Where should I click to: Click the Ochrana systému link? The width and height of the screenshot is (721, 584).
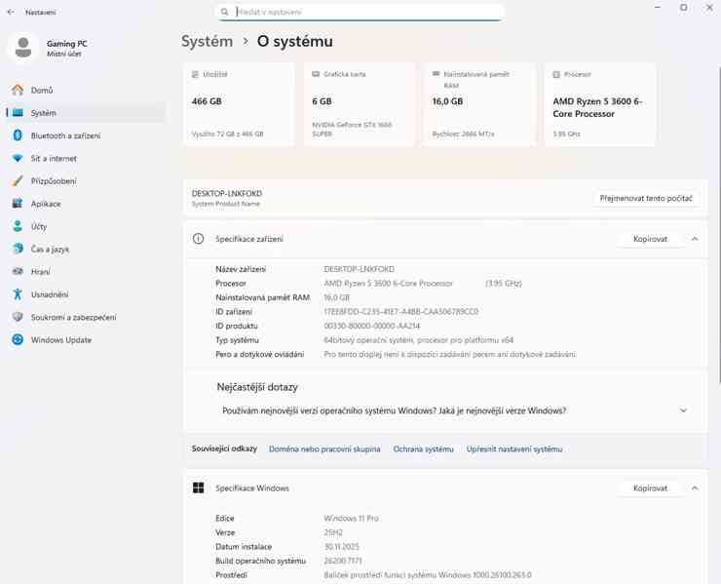(423, 449)
